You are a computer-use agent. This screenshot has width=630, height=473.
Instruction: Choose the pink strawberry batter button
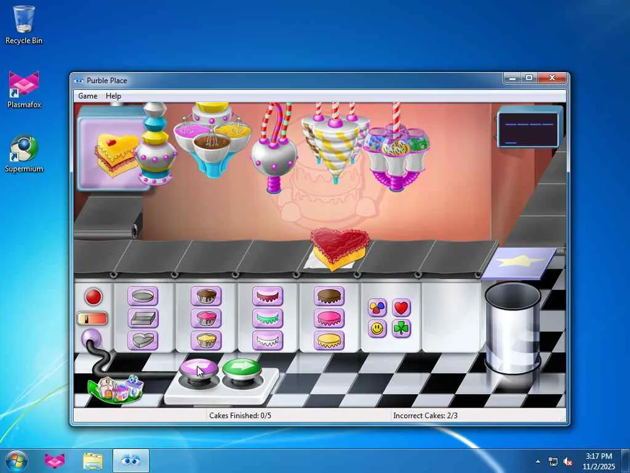tap(206, 318)
